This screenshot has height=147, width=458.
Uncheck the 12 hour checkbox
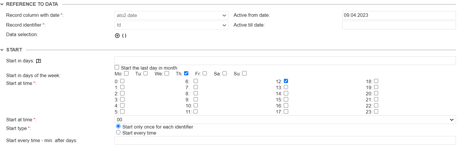(x=286, y=81)
